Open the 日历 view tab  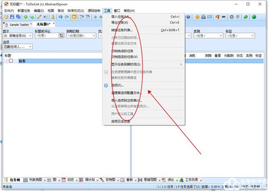coord(69,179)
